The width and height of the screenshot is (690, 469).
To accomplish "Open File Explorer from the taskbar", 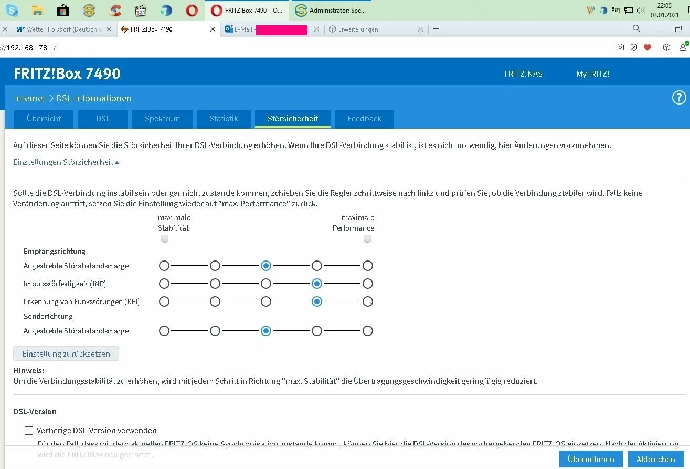I will click(x=37, y=10).
